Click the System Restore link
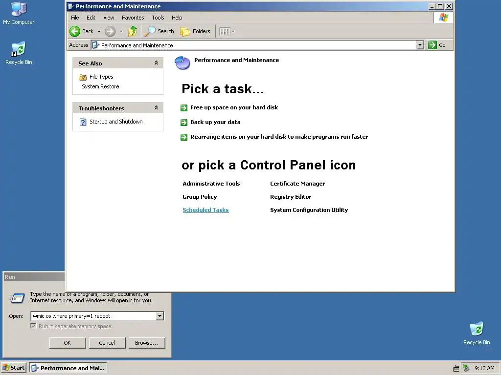Image resolution: width=501 pixels, height=375 pixels. click(x=100, y=86)
